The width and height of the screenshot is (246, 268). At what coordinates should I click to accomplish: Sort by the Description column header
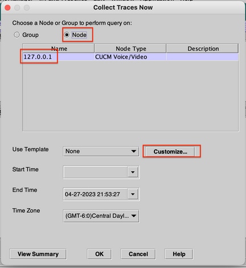pyautogui.click(x=202, y=49)
